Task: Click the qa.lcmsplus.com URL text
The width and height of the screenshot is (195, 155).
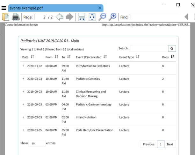Action: tap(146, 25)
